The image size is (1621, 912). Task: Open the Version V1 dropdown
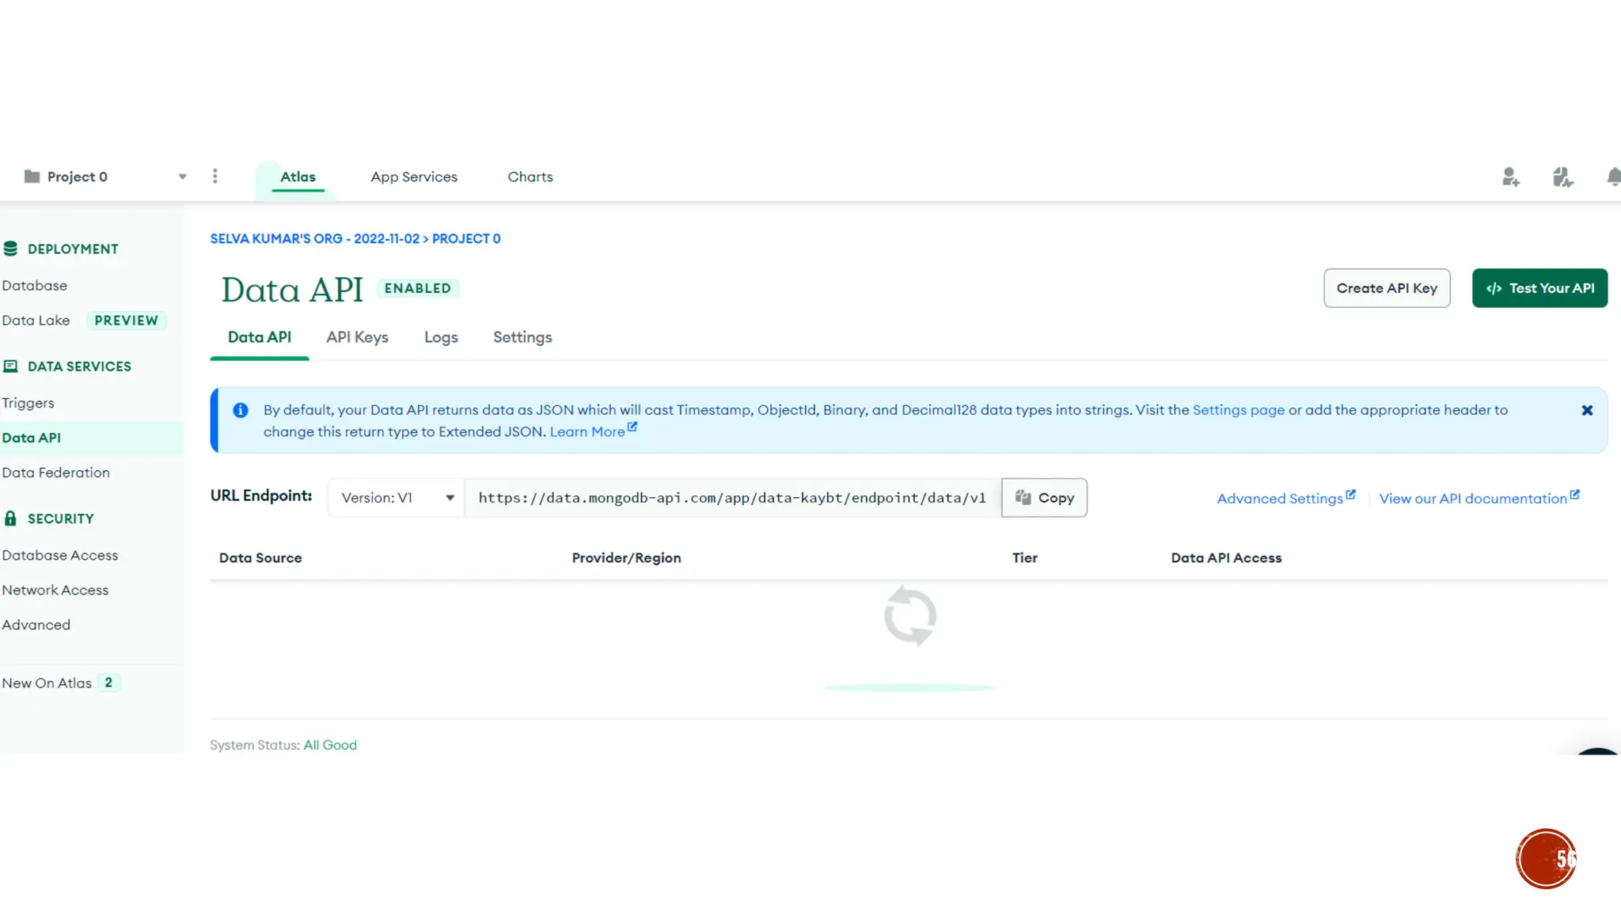[x=397, y=498]
